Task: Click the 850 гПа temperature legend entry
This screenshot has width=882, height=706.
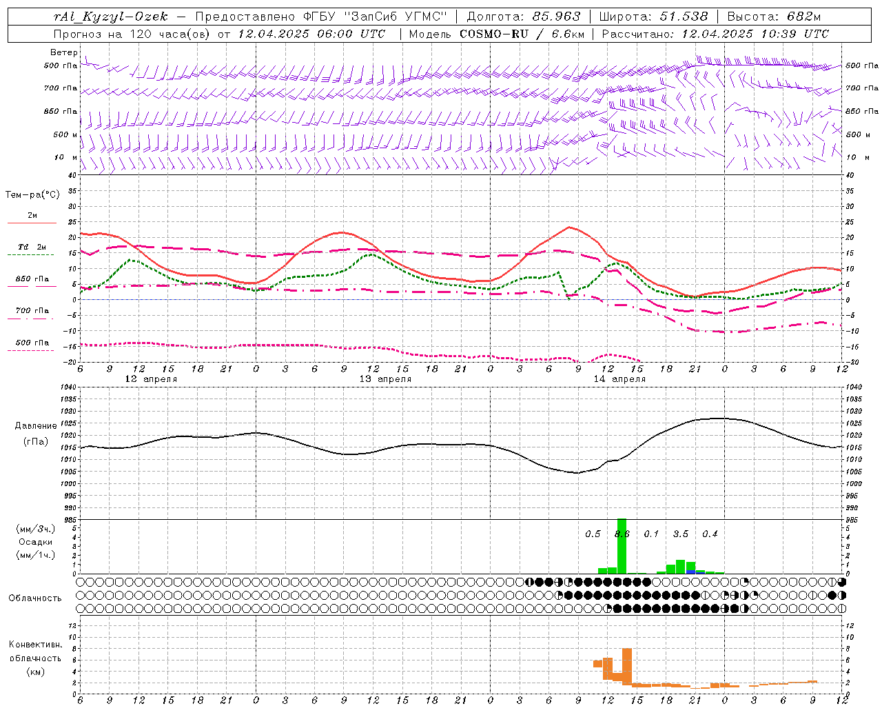Action: point(32,279)
